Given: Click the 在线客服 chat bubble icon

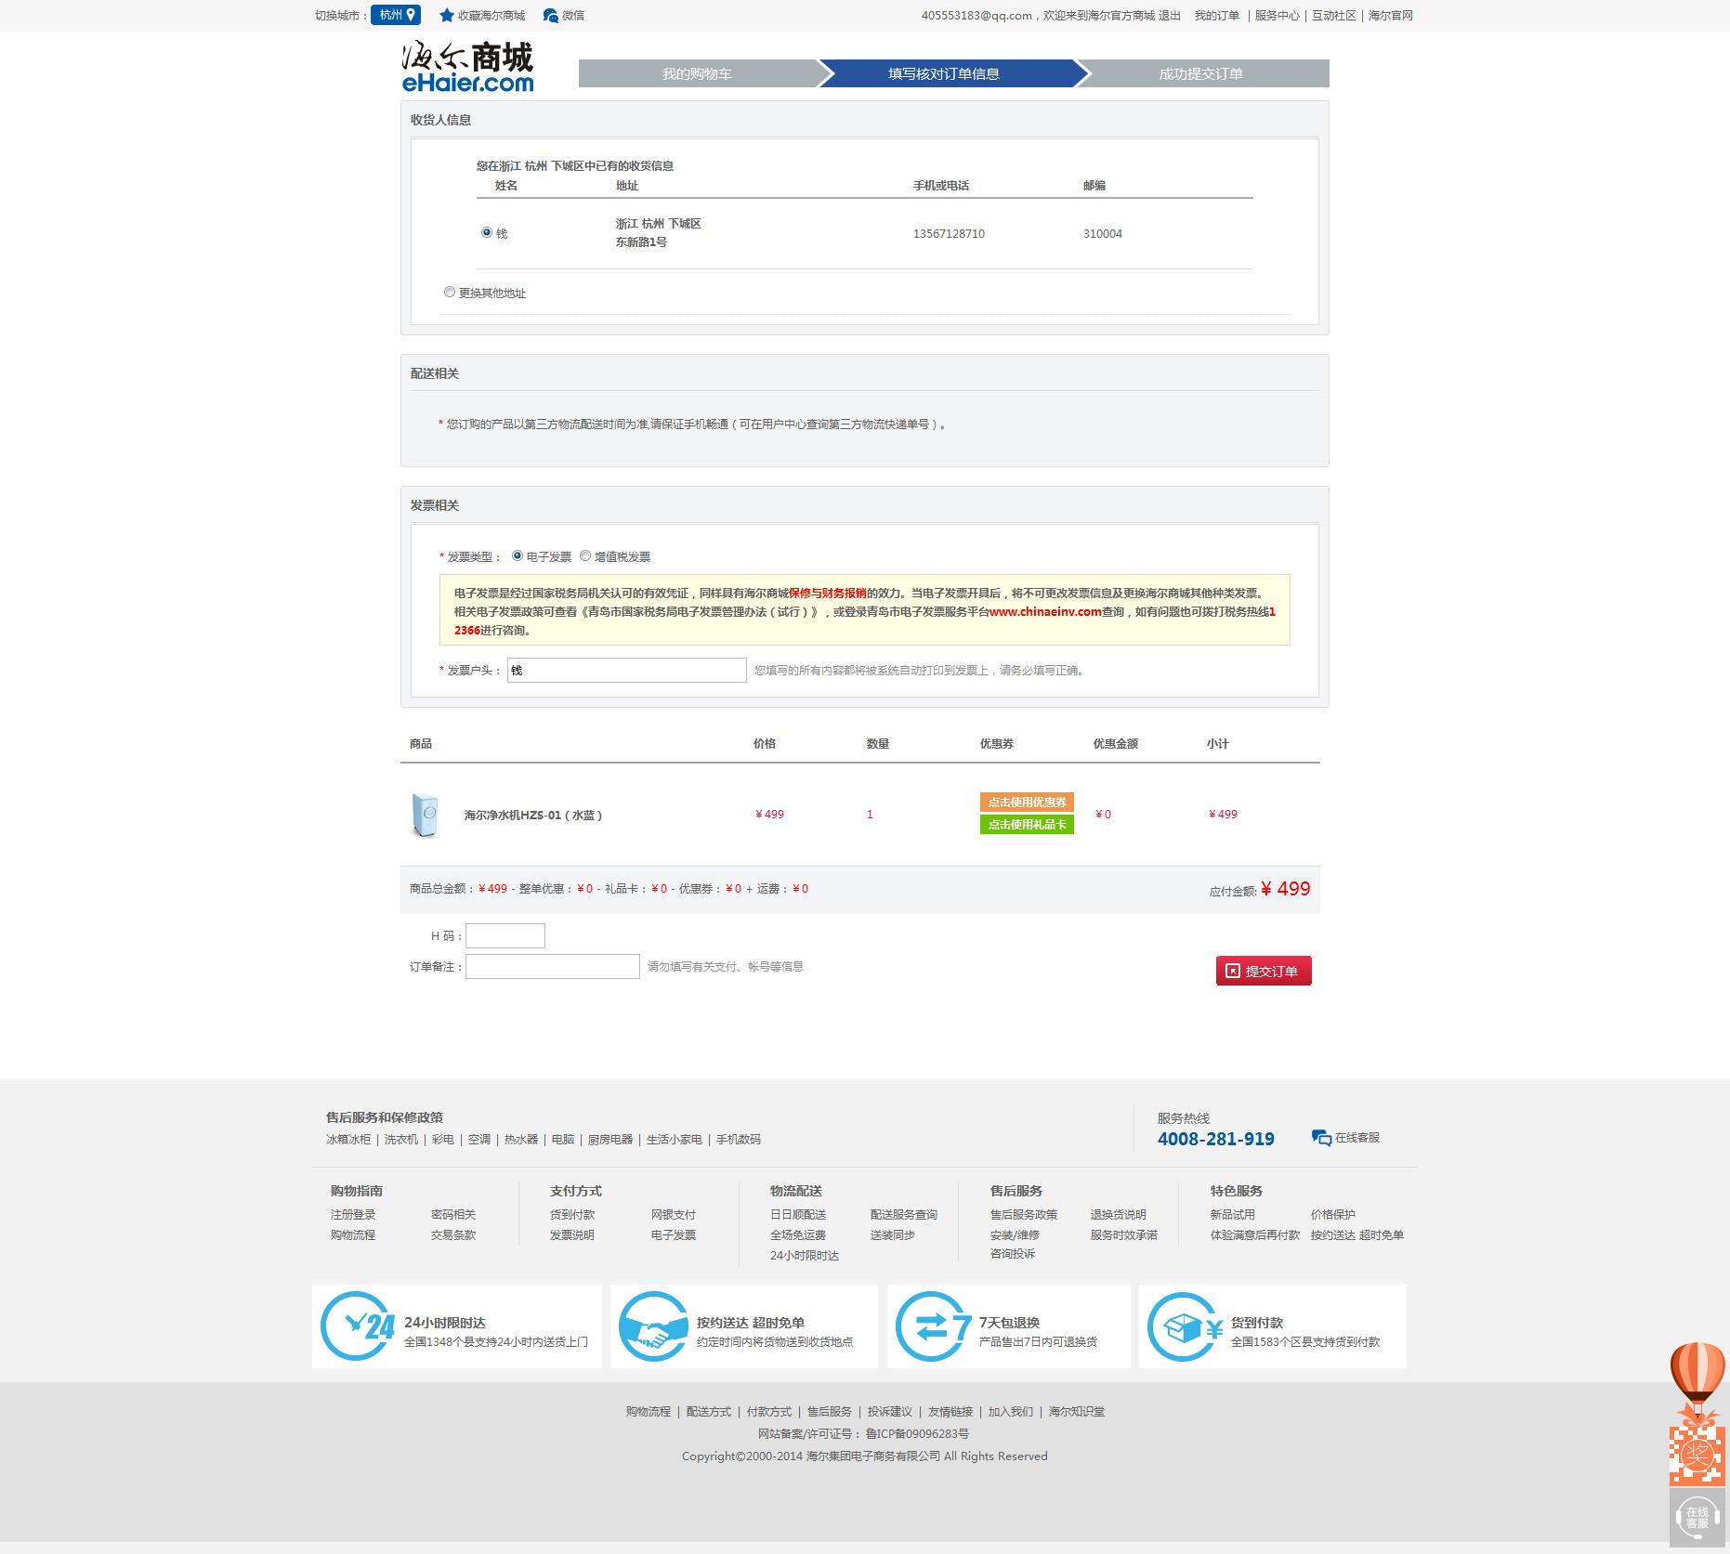Looking at the screenshot, I should pos(1321,1138).
